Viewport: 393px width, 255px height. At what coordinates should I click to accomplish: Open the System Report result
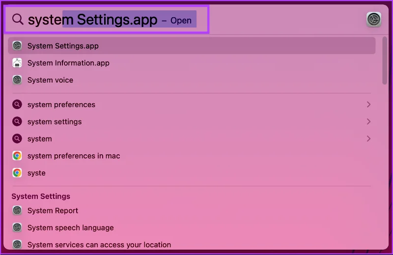(192, 210)
